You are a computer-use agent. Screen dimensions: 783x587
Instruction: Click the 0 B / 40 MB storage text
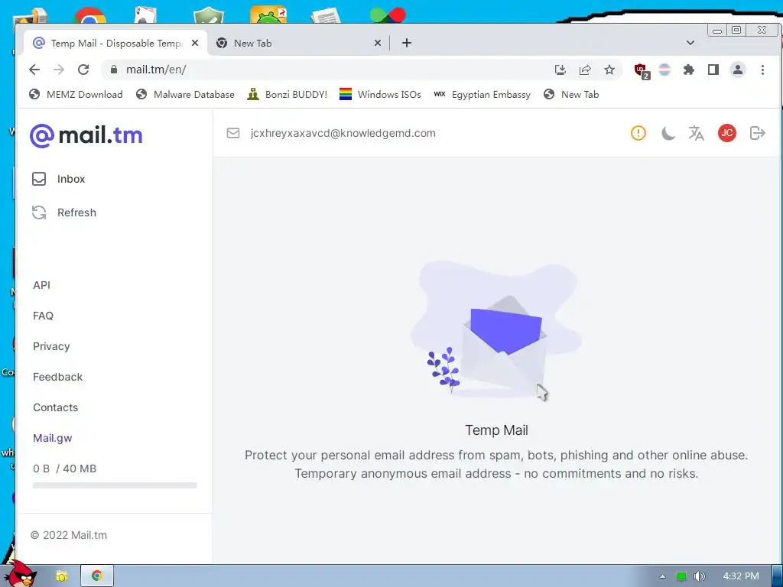pyautogui.click(x=64, y=469)
